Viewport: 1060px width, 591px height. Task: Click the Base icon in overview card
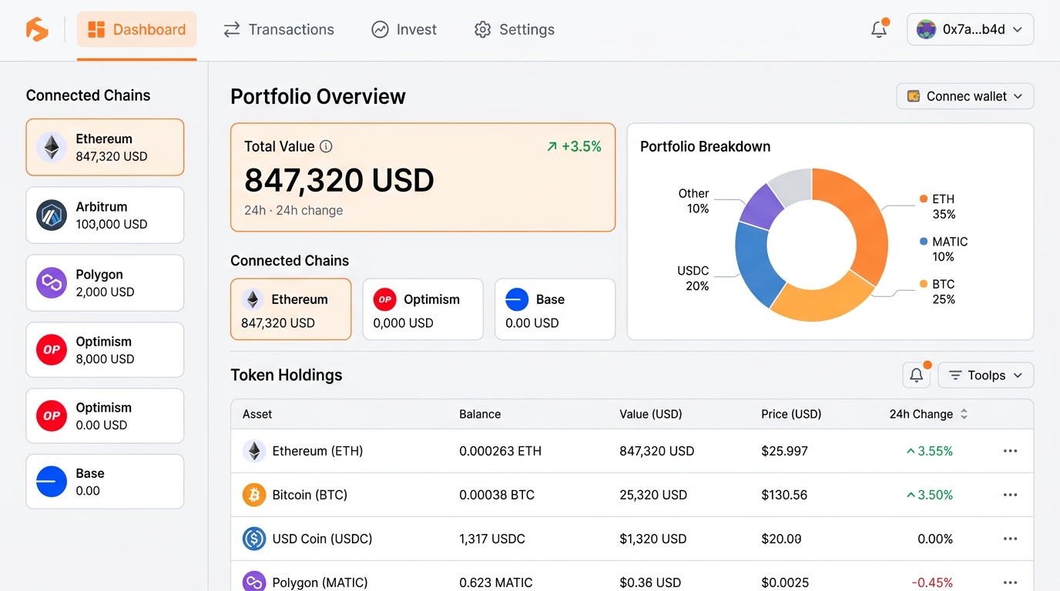[x=517, y=299]
